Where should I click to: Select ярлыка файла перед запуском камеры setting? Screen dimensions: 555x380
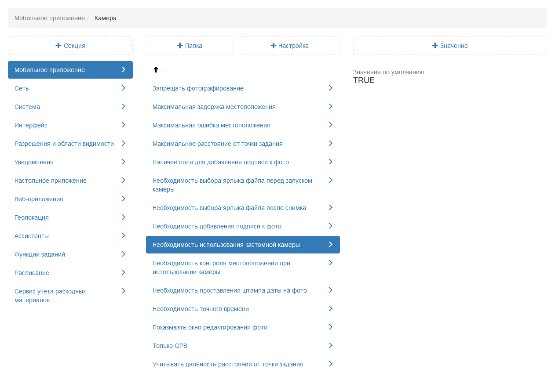243,185
